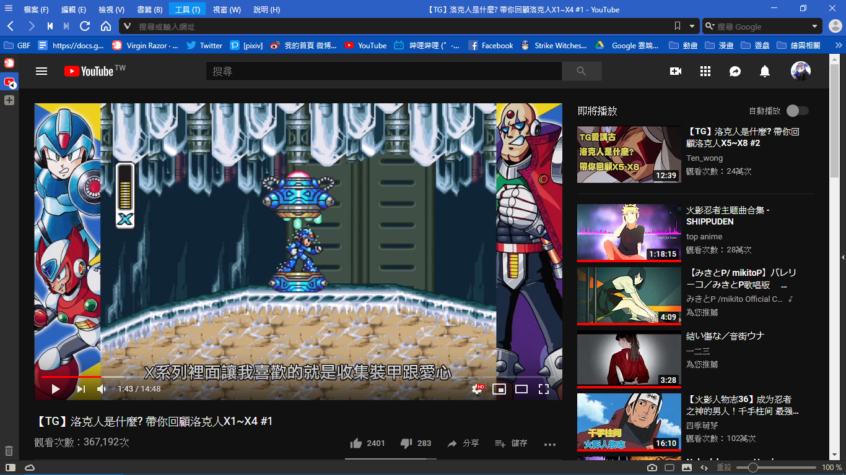Open the address field dropdown arrow

[692, 26]
